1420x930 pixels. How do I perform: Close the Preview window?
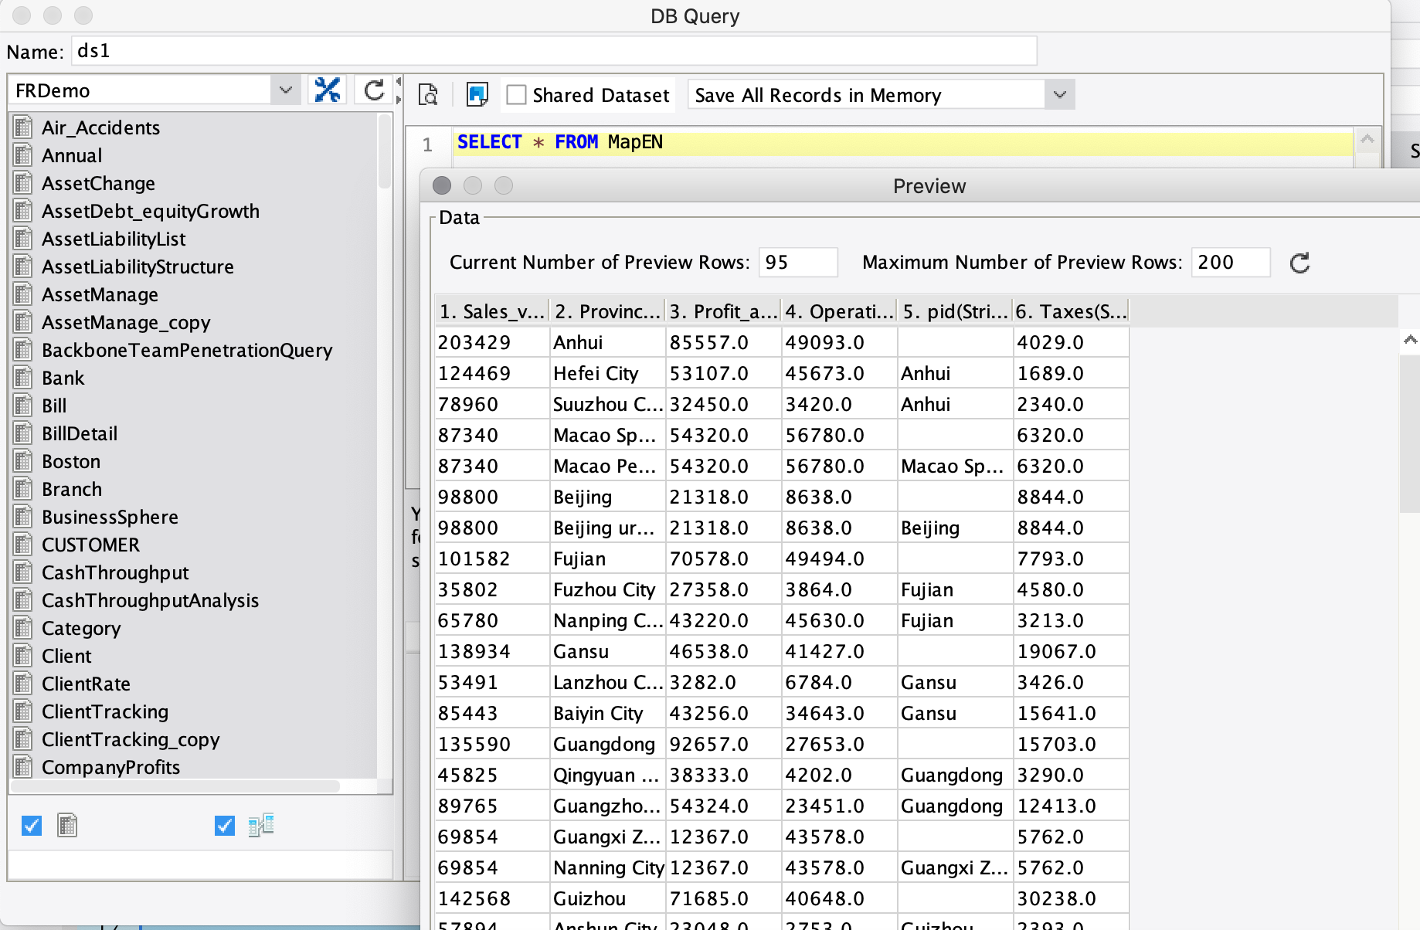[x=442, y=185]
